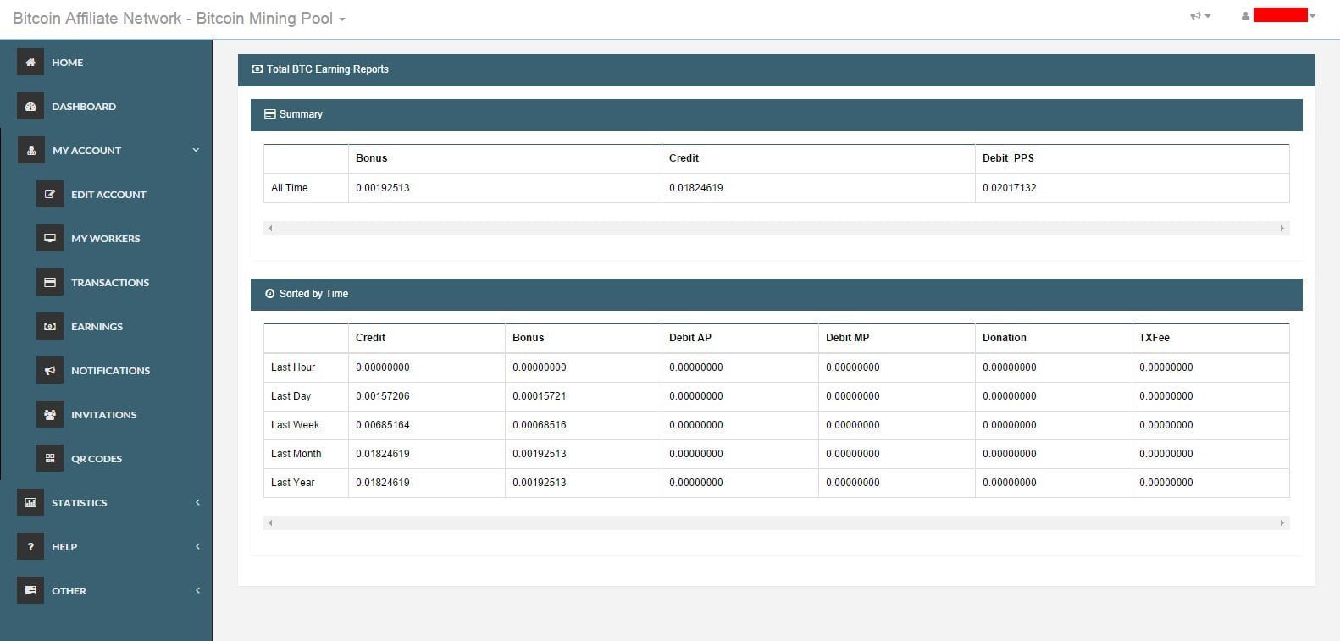The height and width of the screenshot is (641, 1340).
Task: Click the Debit AP column header
Action: click(690, 338)
